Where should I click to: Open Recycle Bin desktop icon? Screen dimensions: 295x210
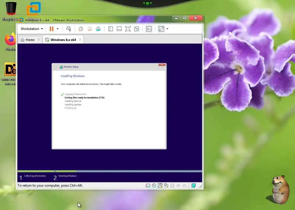11,9
